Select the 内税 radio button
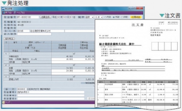182x111 pixels. [x=105, y=17]
